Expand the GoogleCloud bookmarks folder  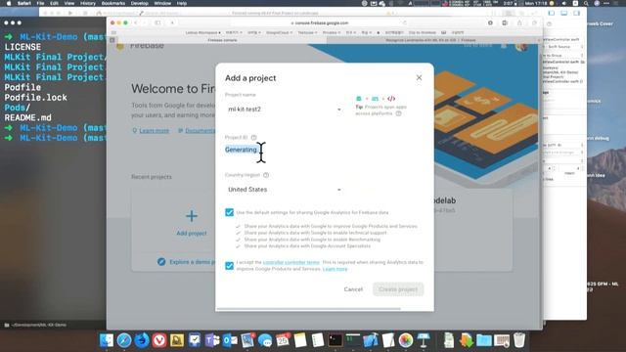click(x=279, y=32)
